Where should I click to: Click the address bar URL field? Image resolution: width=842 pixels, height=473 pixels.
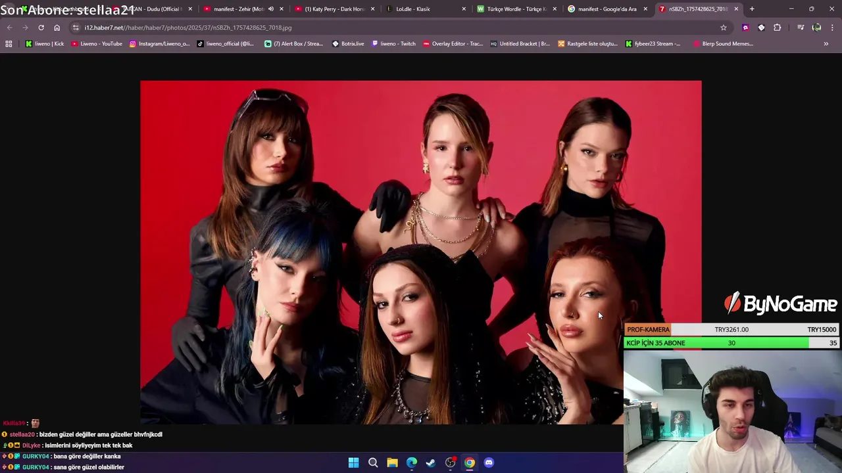click(x=395, y=28)
